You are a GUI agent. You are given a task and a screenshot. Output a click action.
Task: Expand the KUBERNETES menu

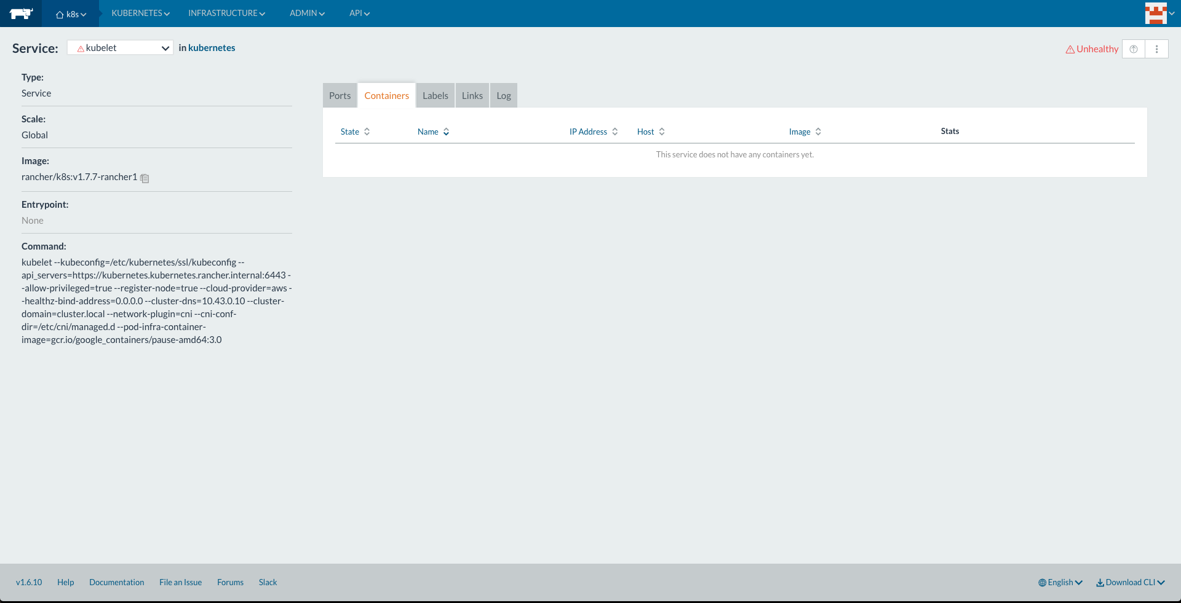(140, 13)
